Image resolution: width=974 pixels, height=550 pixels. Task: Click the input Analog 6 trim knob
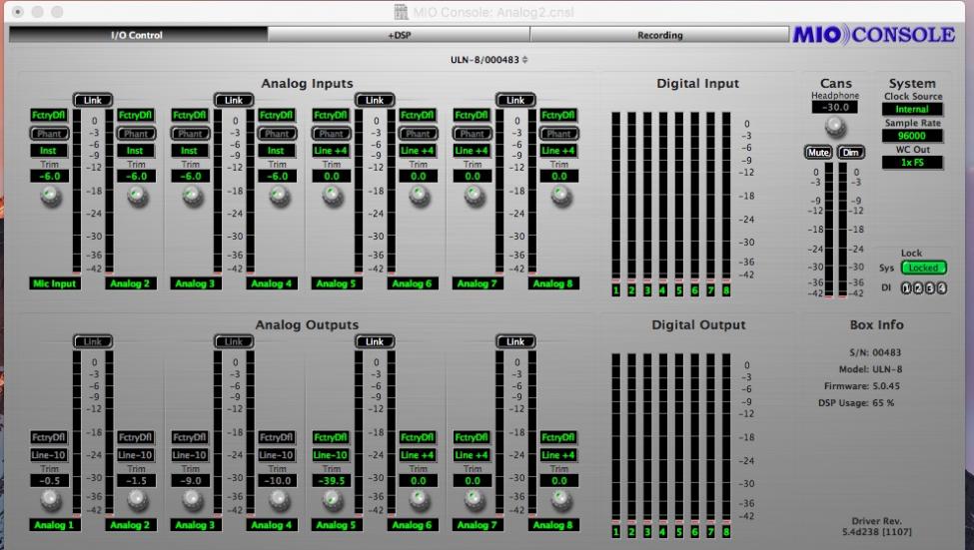point(420,197)
